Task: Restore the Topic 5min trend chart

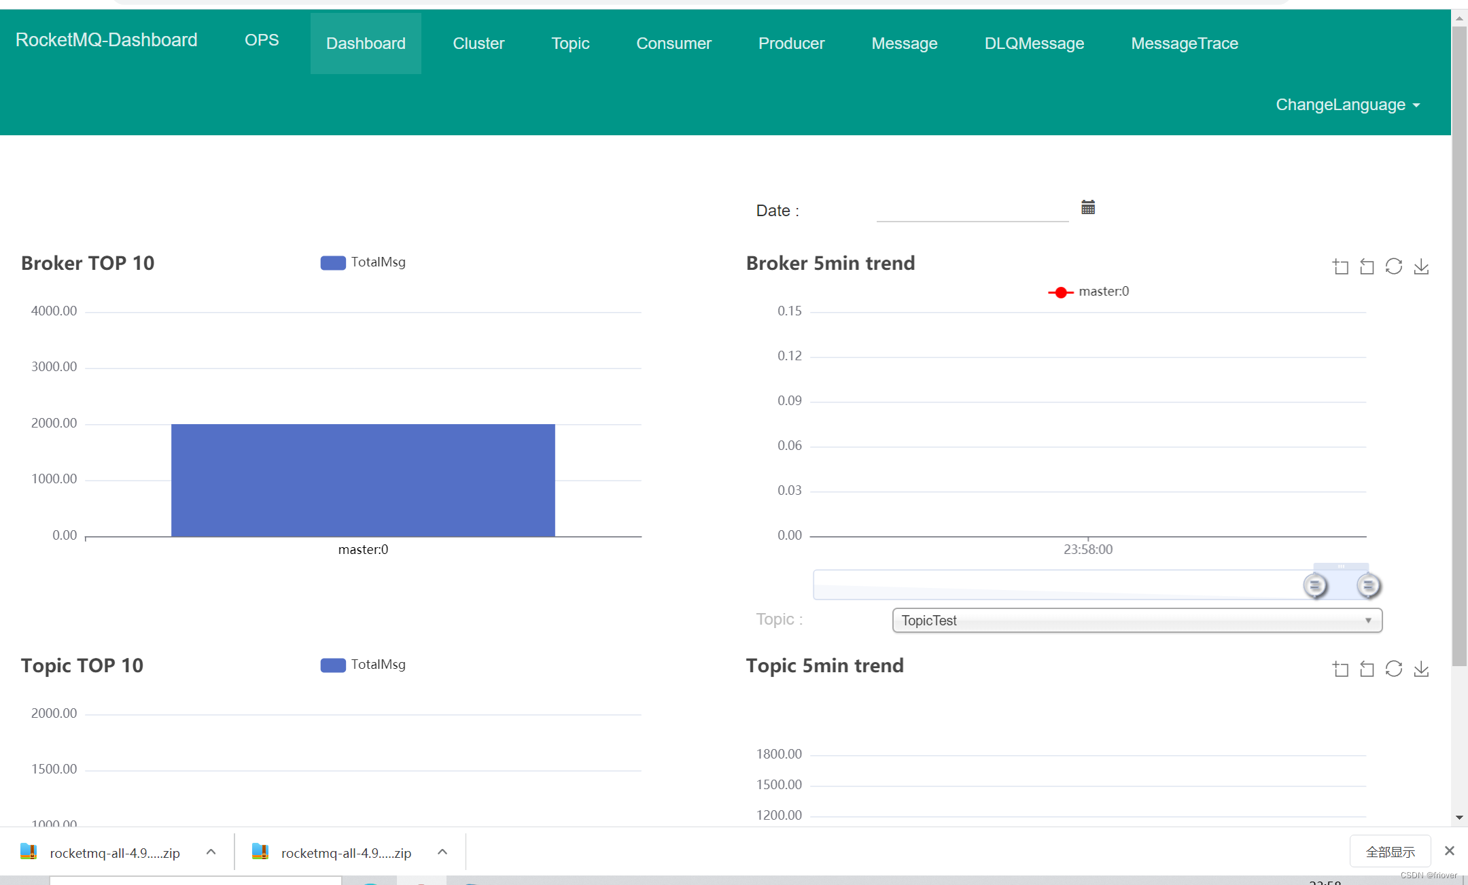Action: (x=1394, y=669)
